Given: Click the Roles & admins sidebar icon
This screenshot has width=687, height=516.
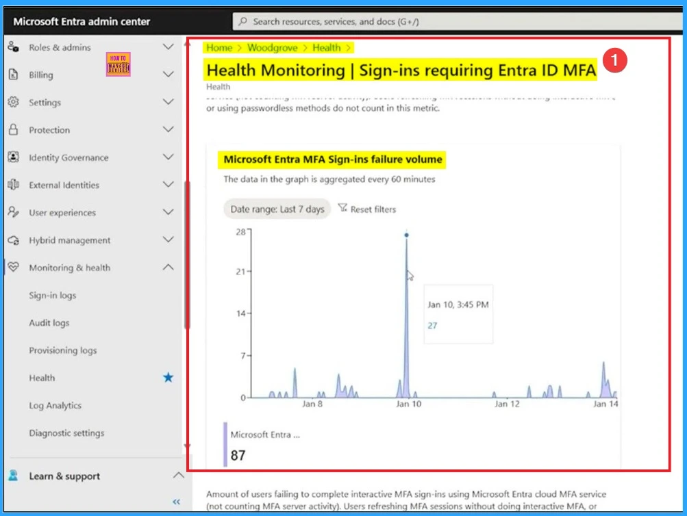Looking at the screenshot, I should [x=13, y=47].
